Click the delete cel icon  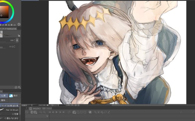pos(85,112)
